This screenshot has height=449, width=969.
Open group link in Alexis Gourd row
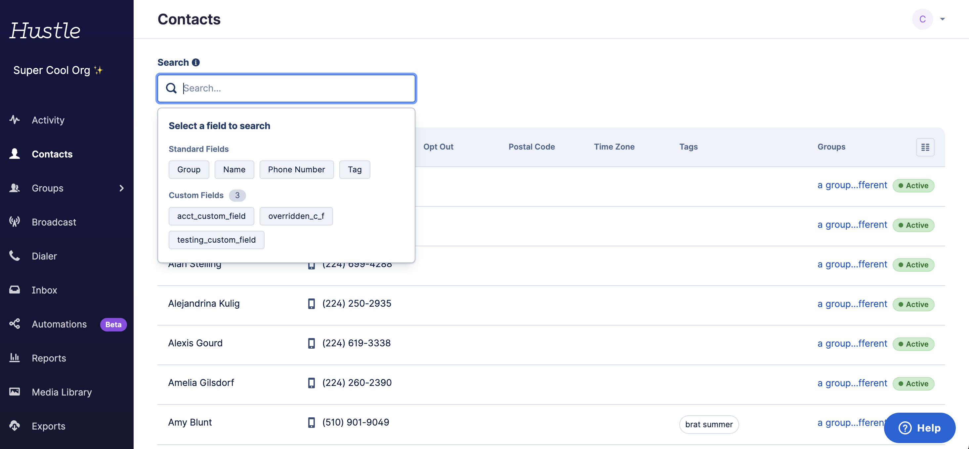852,343
